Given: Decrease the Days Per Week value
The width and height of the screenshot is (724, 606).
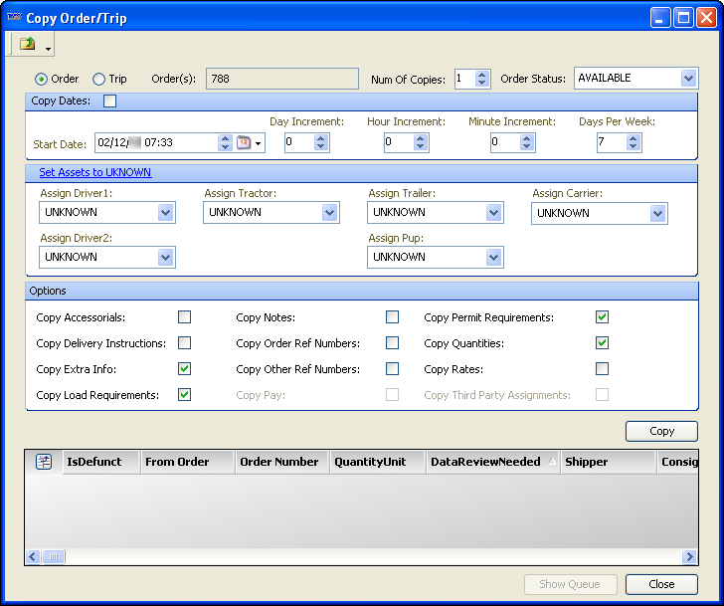Looking at the screenshot, I should tap(633, 147).
